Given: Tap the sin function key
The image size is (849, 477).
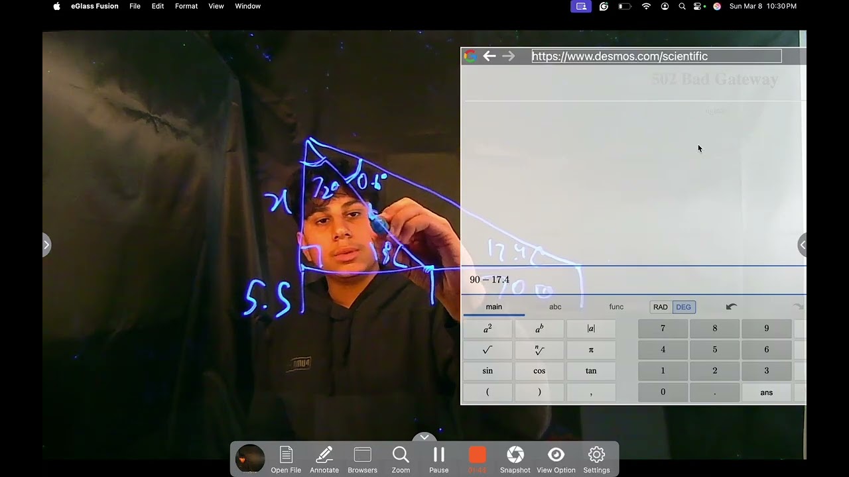Looking at the screenshot, I should pyautogui.click(x=488, y=371).
